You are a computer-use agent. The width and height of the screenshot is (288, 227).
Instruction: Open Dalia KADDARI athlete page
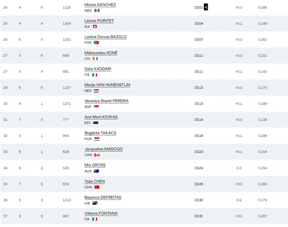point(97,69)
